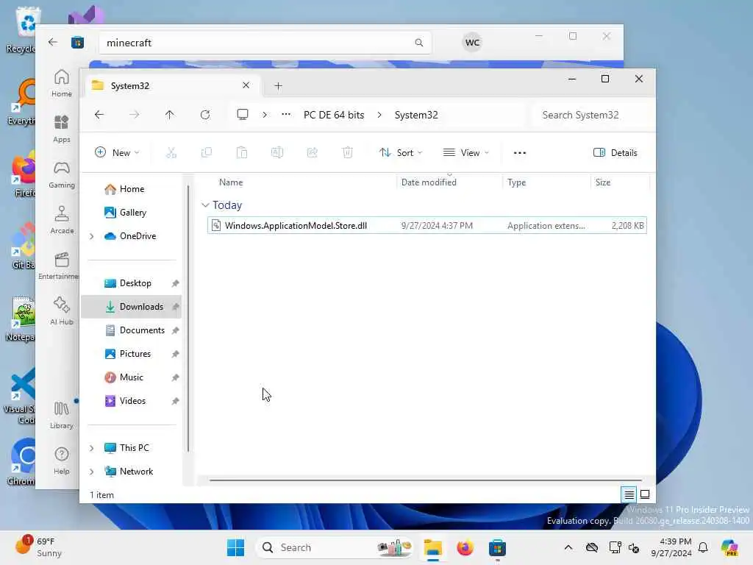The image size is (753, 565).
Task: Click the PC monitor icon in address bar
Action: tap(243, 114)
